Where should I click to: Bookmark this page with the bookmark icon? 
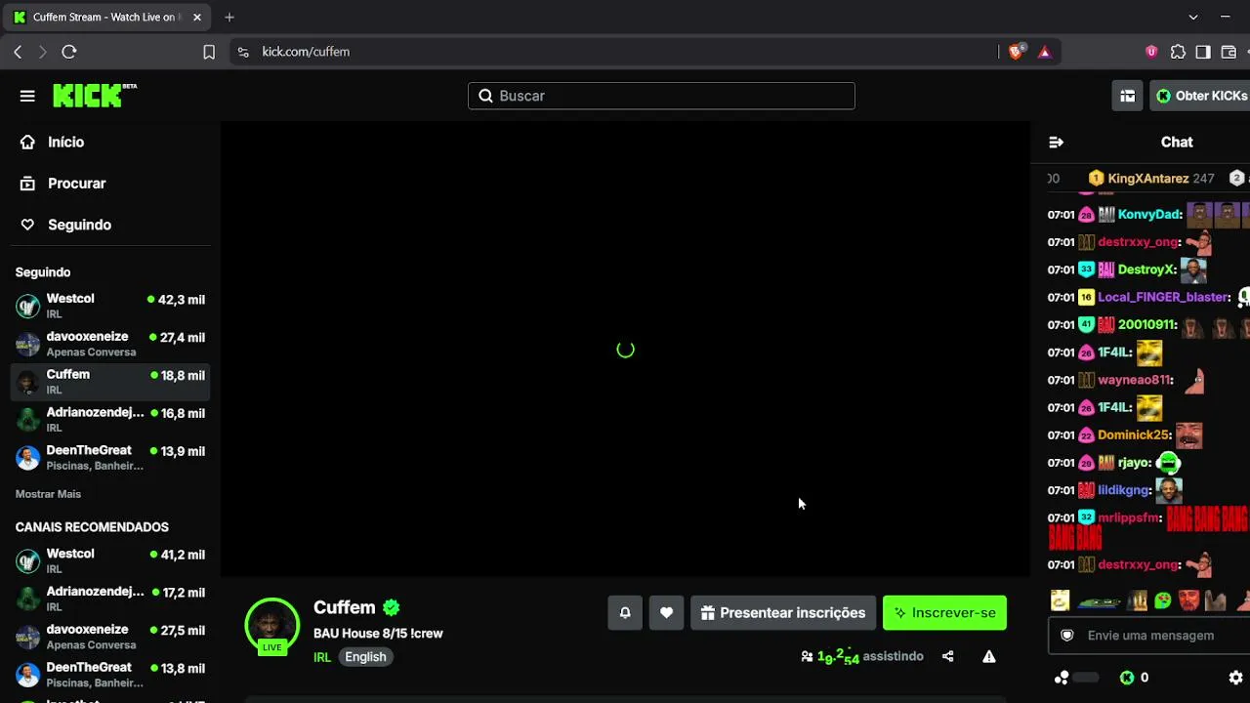point(209,52)
